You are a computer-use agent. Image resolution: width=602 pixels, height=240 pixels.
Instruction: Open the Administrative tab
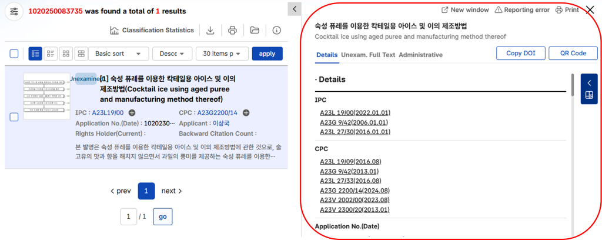click(420, 55)
